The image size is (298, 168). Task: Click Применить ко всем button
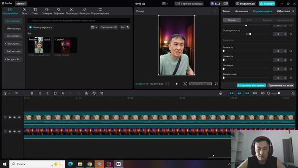(280, 85)
